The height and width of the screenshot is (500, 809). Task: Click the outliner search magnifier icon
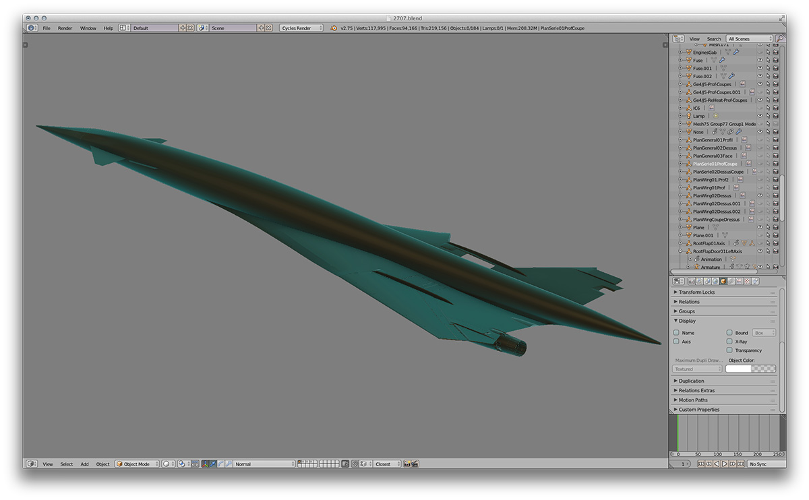pos(780,39)
